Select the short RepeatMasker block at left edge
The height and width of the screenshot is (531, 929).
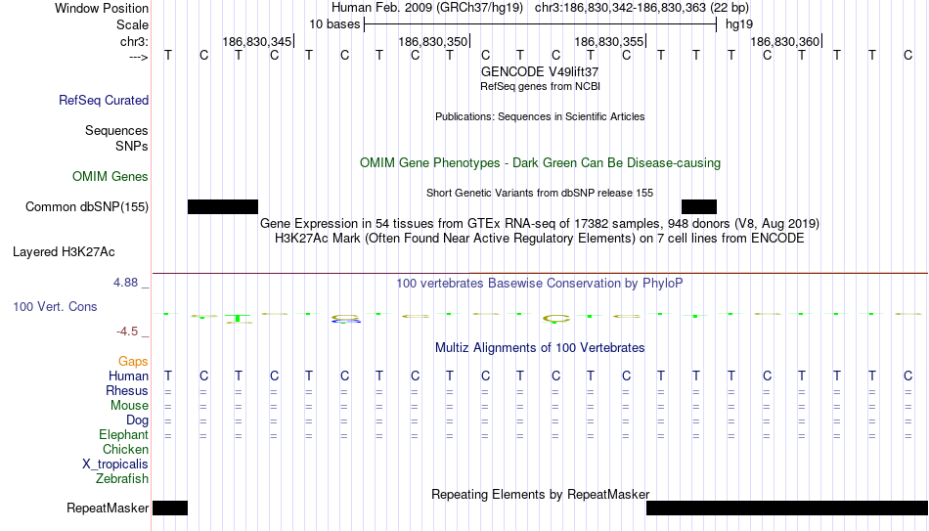[x=170, y=508]
